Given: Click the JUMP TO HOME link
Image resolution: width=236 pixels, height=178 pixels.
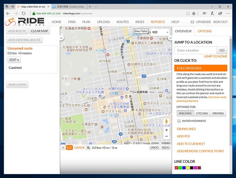Looking at the screenshot, I should coord(215,56).
